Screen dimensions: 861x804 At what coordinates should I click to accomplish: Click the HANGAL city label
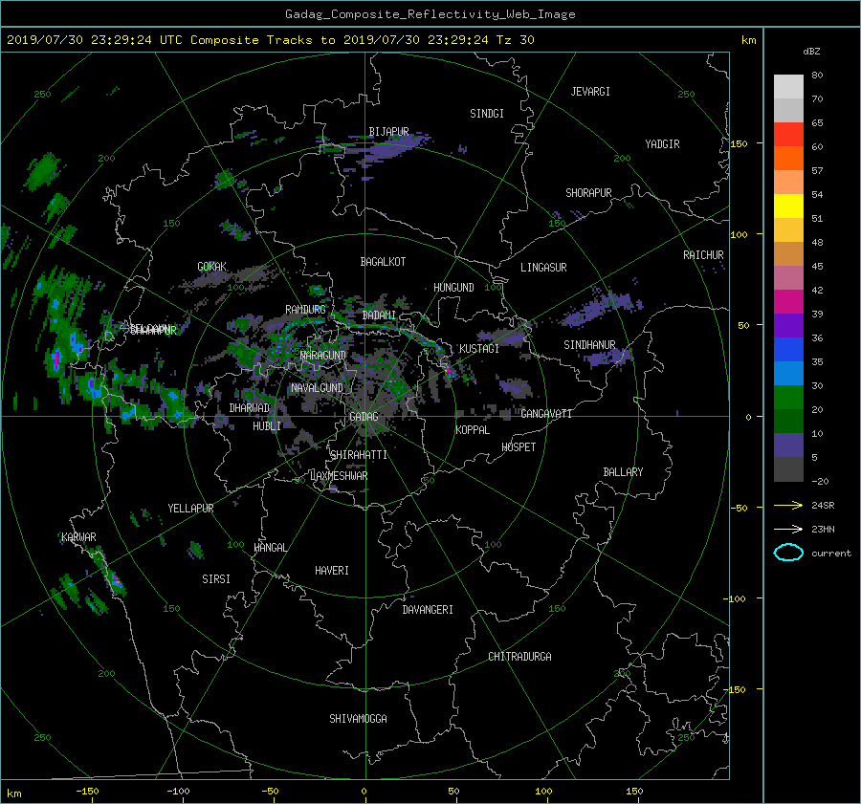pyautogui.click(x=270, y=548)
